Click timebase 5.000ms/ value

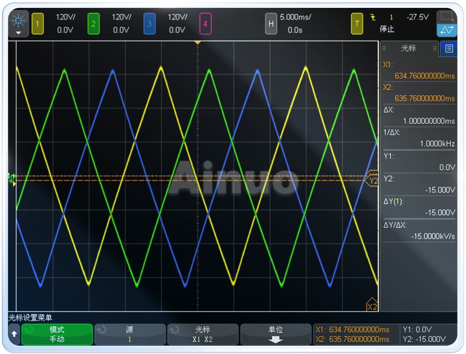coord(295,17)
